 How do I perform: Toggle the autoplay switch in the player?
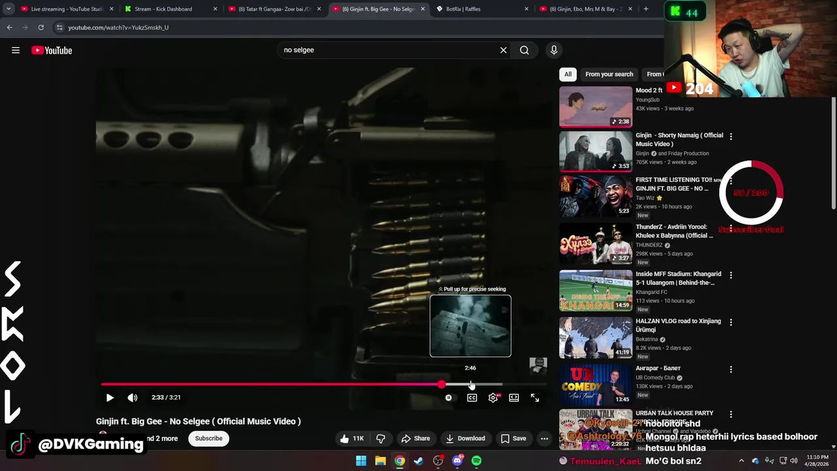(449, 398)
